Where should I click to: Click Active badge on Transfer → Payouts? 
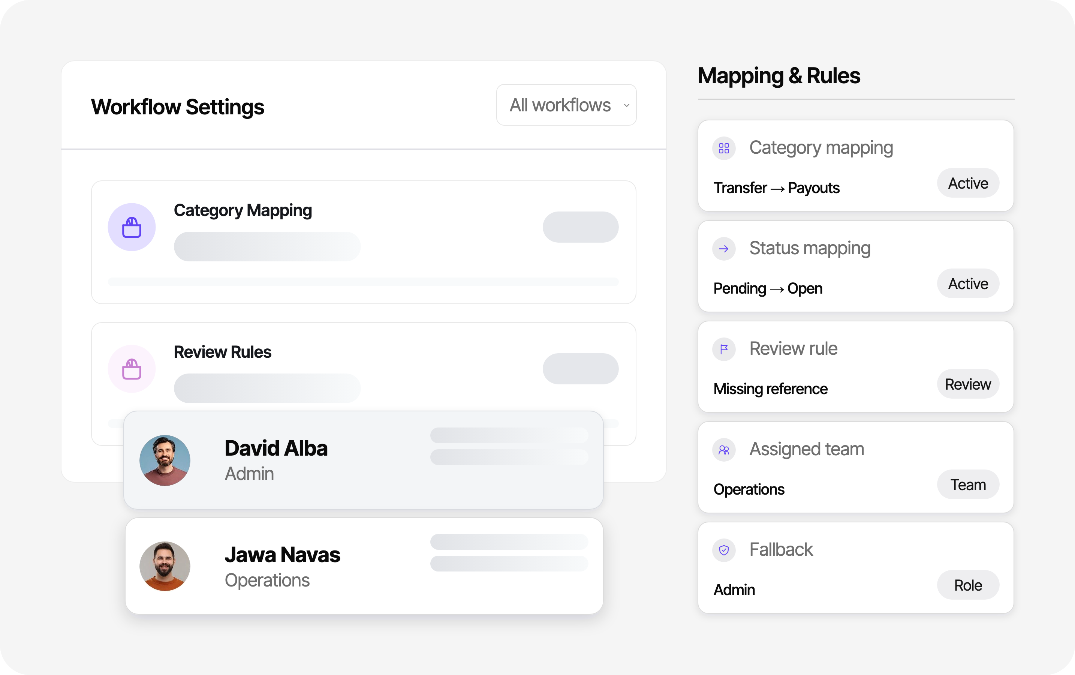coord(968,183)
